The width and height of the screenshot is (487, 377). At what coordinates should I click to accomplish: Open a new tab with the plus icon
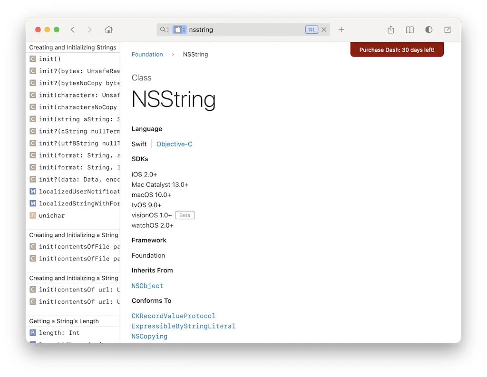coord(341,29)
